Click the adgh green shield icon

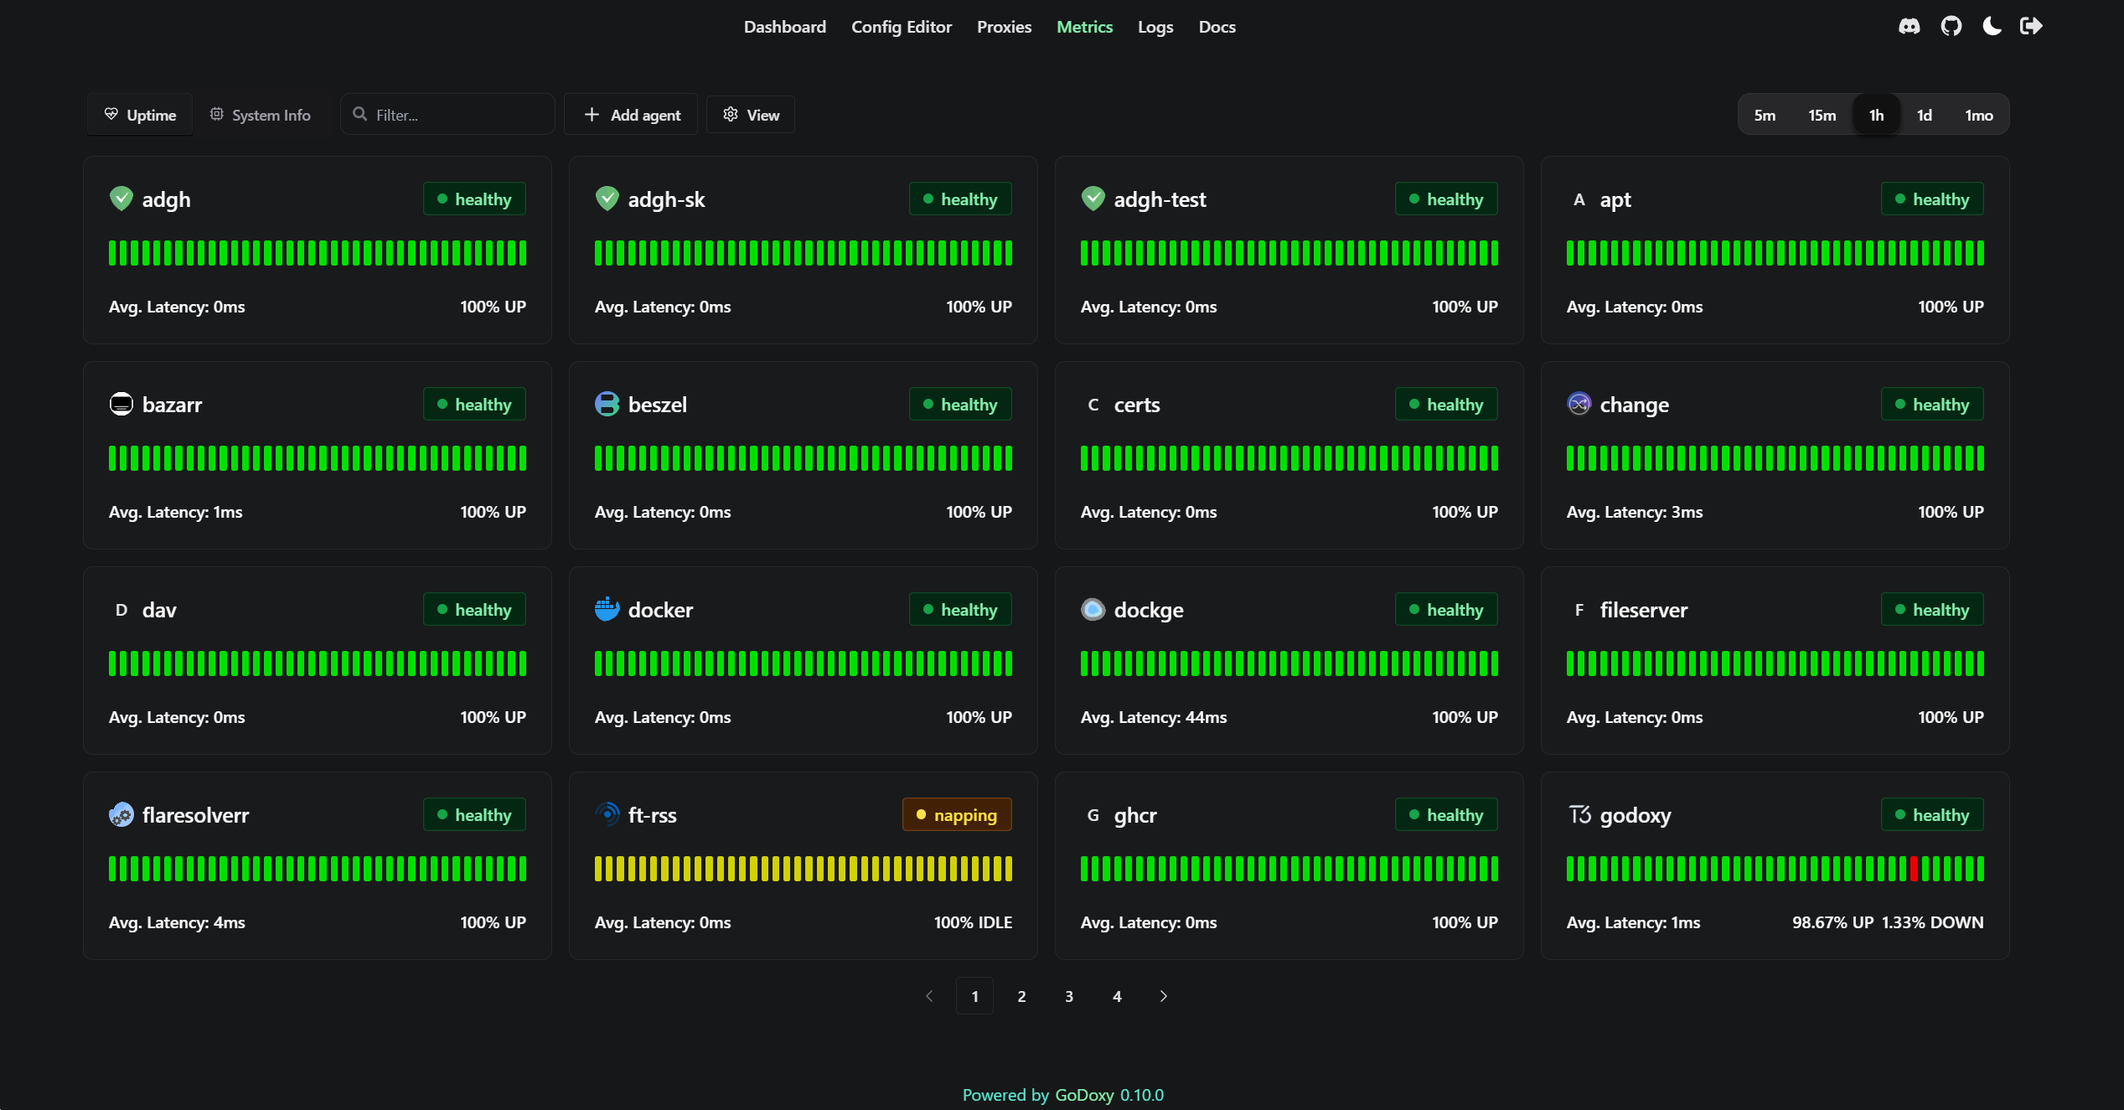click(121, 199)
